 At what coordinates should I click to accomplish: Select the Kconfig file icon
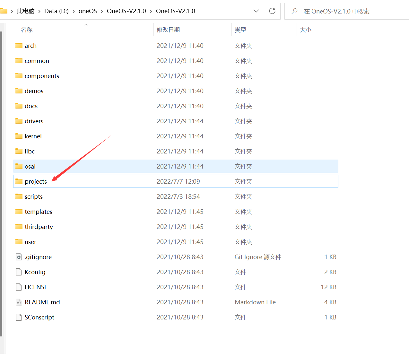pos(19,272)
